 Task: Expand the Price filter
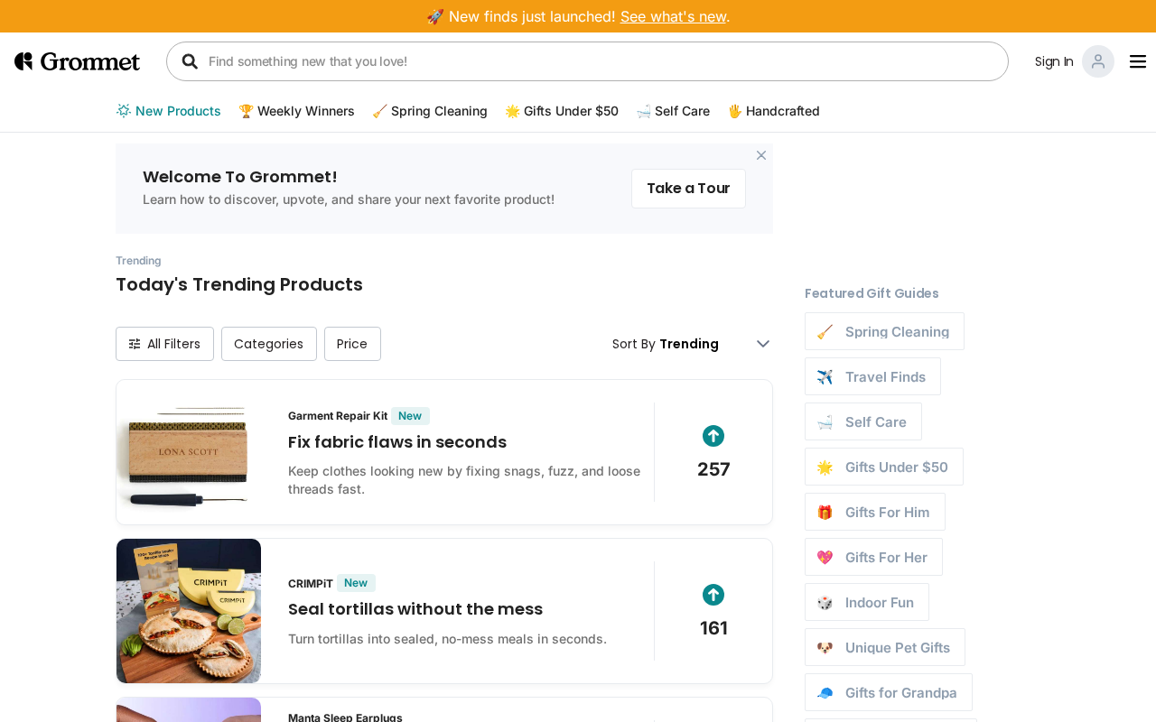[352, 344]
